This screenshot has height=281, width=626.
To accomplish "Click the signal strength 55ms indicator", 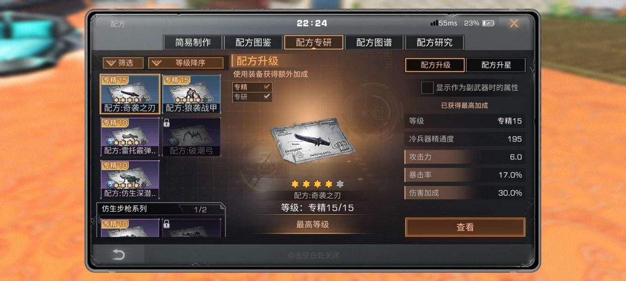I will click(443, 23).
